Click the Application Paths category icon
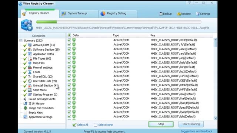This screenshot has height=133, width=237. tap(30, 54)
